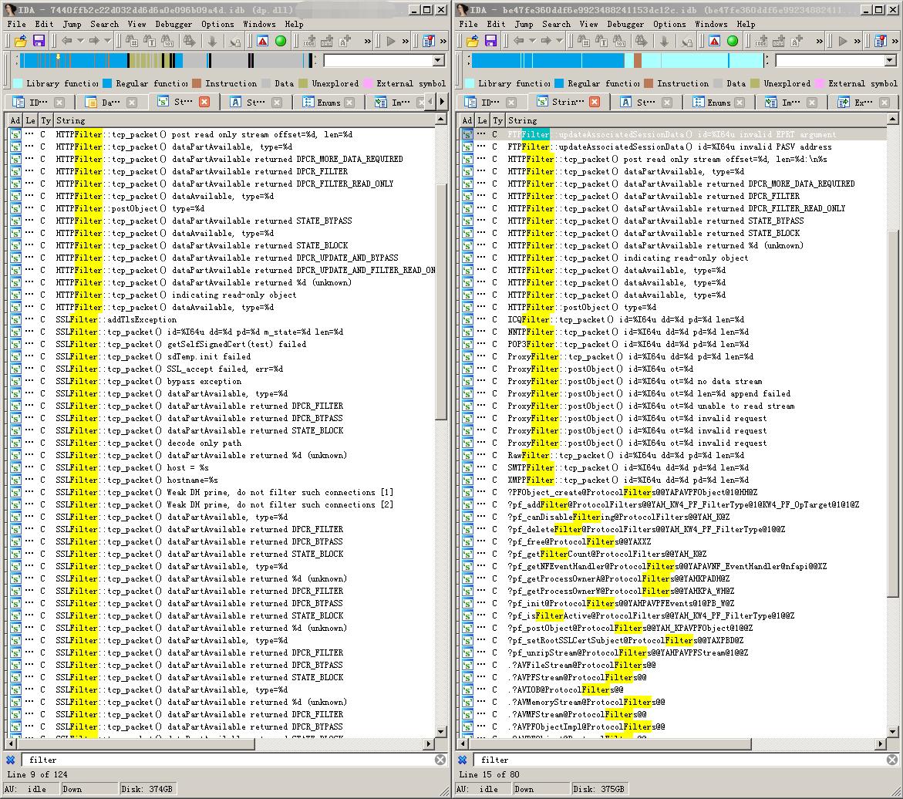Screen dimensions: 903x799
Task: Click Jump forward arrow in left IDA toolbar
Action: 94,41
